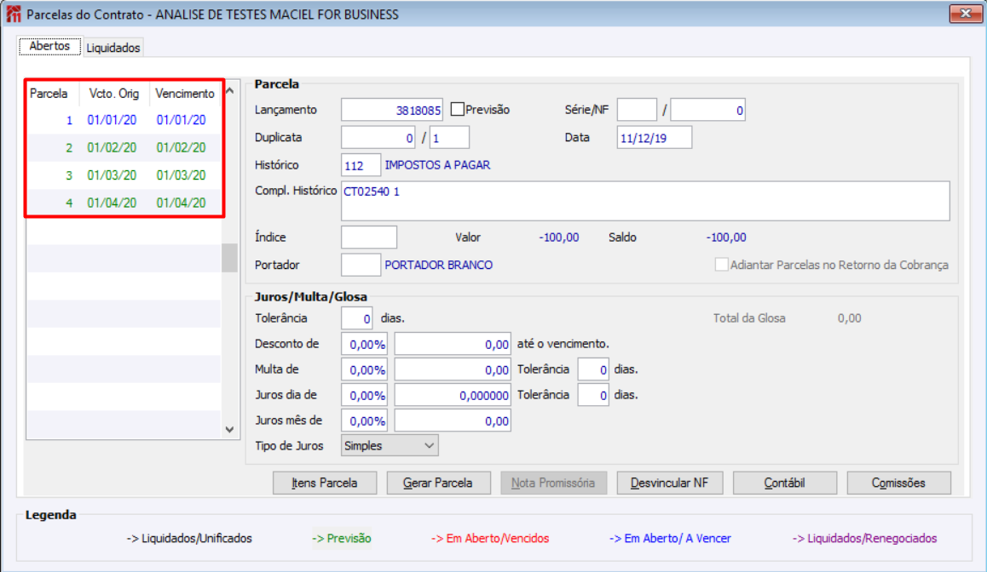Click the parcel list scroll up arrow
Viewport: 987px width, 572px height.
(230, 91)
